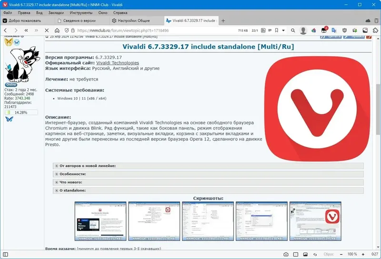Screen dimensions: 381x259
Task: Click the Fast forward navigation button
Action: pos(37,30)
